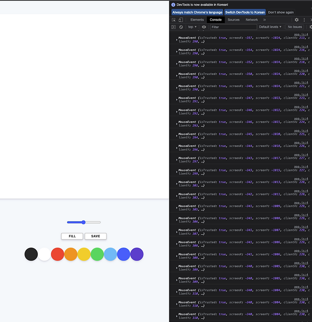Screen dimensions: 312x322
Task: Switch to the Sources tab
Action: [233, 20]
